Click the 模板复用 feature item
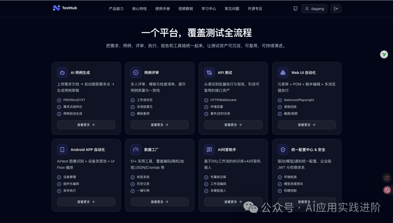Image resolution: width=393 pixels, height=223 pixels. pyautogui.click(x=140, y=114)
